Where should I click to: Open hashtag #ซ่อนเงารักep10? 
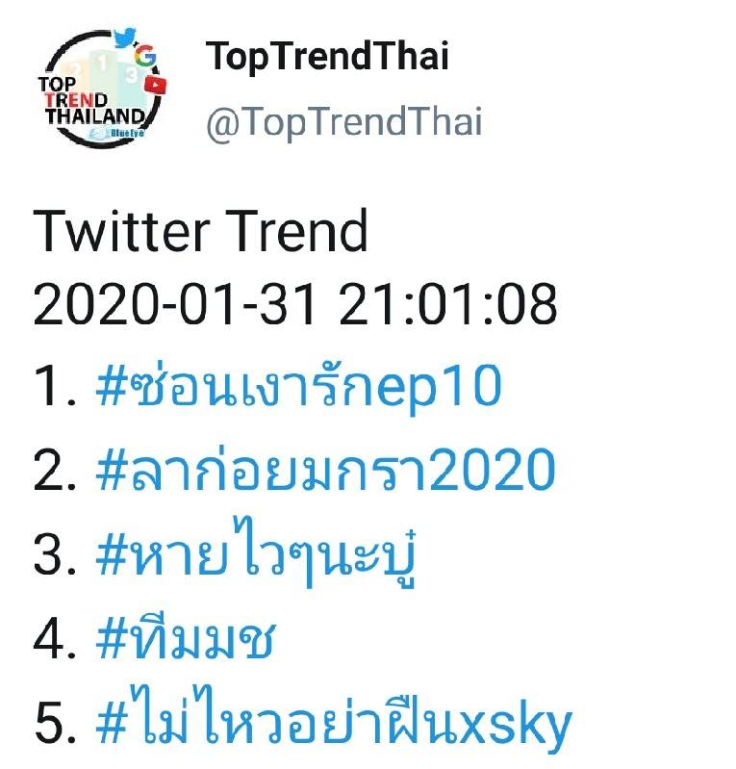coord(298,389)
